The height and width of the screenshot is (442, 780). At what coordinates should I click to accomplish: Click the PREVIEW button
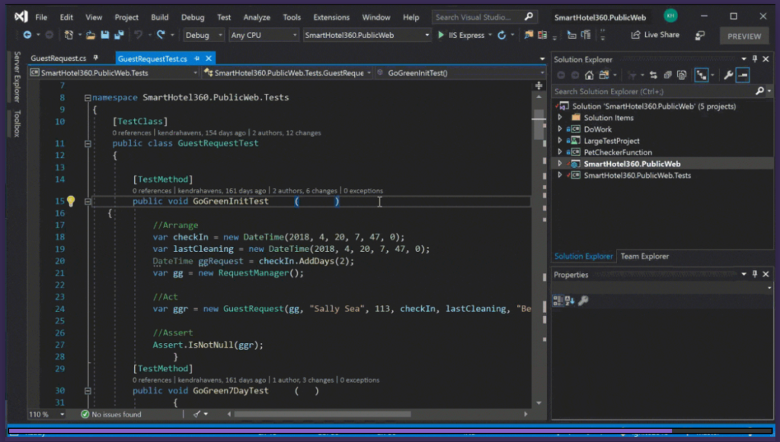tap(743, 36)
